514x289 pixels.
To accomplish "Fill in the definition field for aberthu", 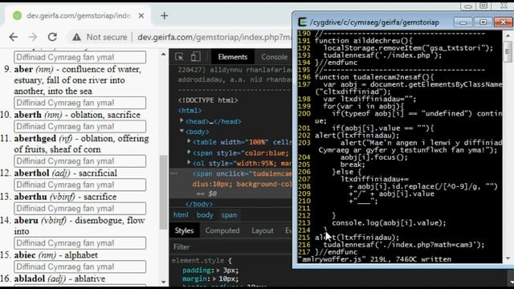I will tap(80, 209).
